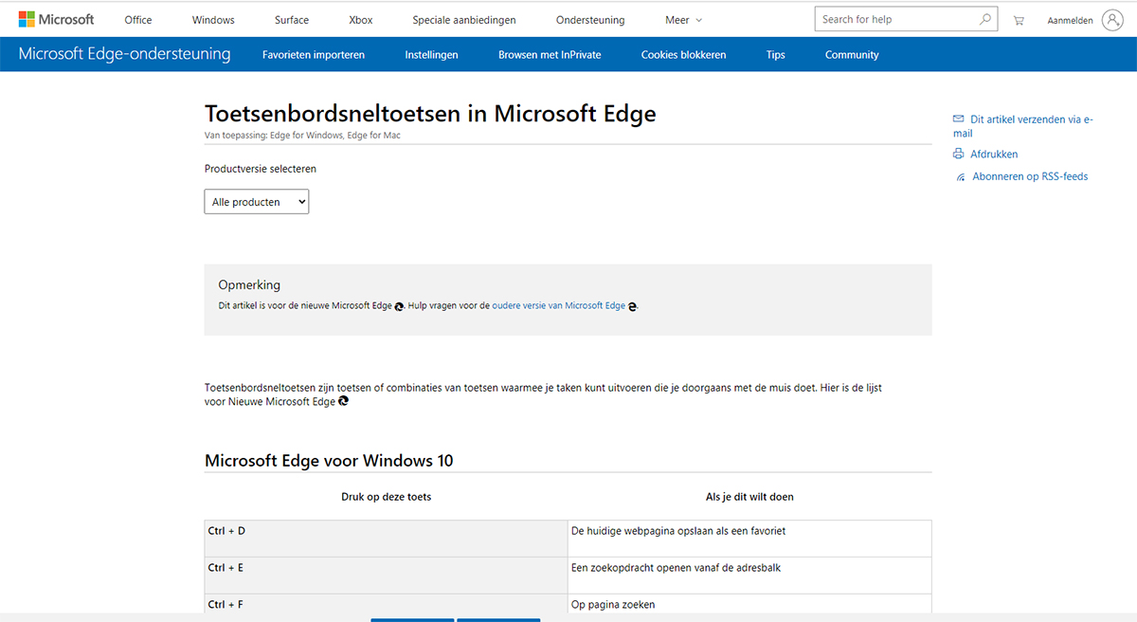This screenshot has width=1137, height=622.
Task: Click the 'Productversie selecteren' label
Action: 261,169
